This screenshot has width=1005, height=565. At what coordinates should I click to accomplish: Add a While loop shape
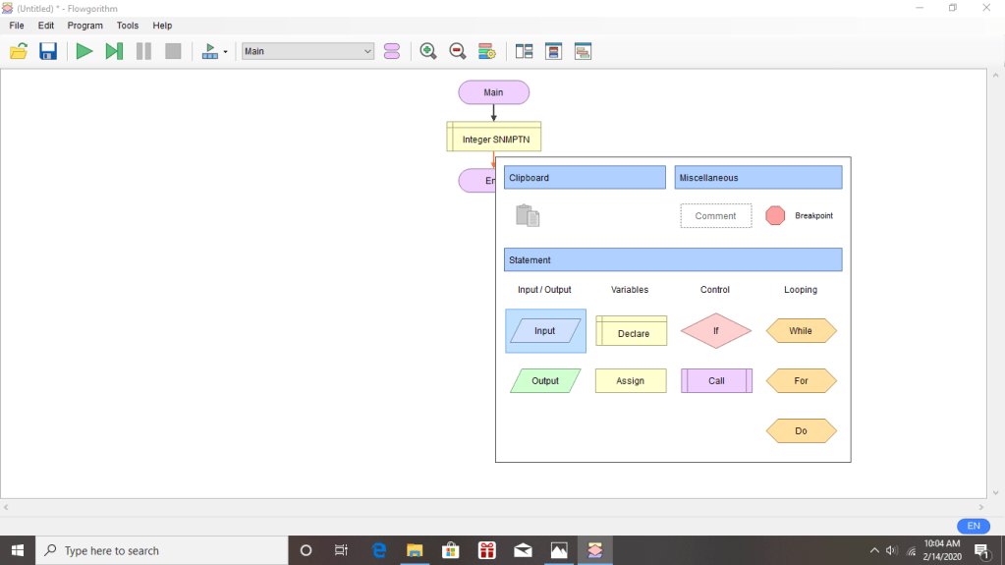[801, 331]
